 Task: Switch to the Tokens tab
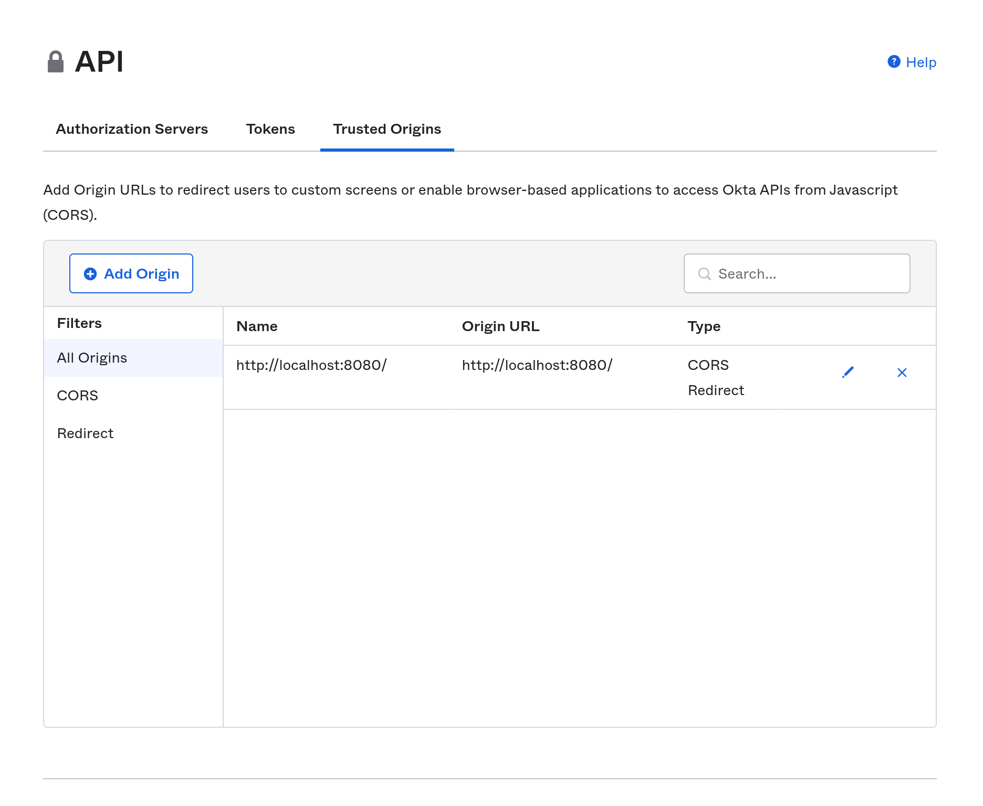click(x=270, y=129)
